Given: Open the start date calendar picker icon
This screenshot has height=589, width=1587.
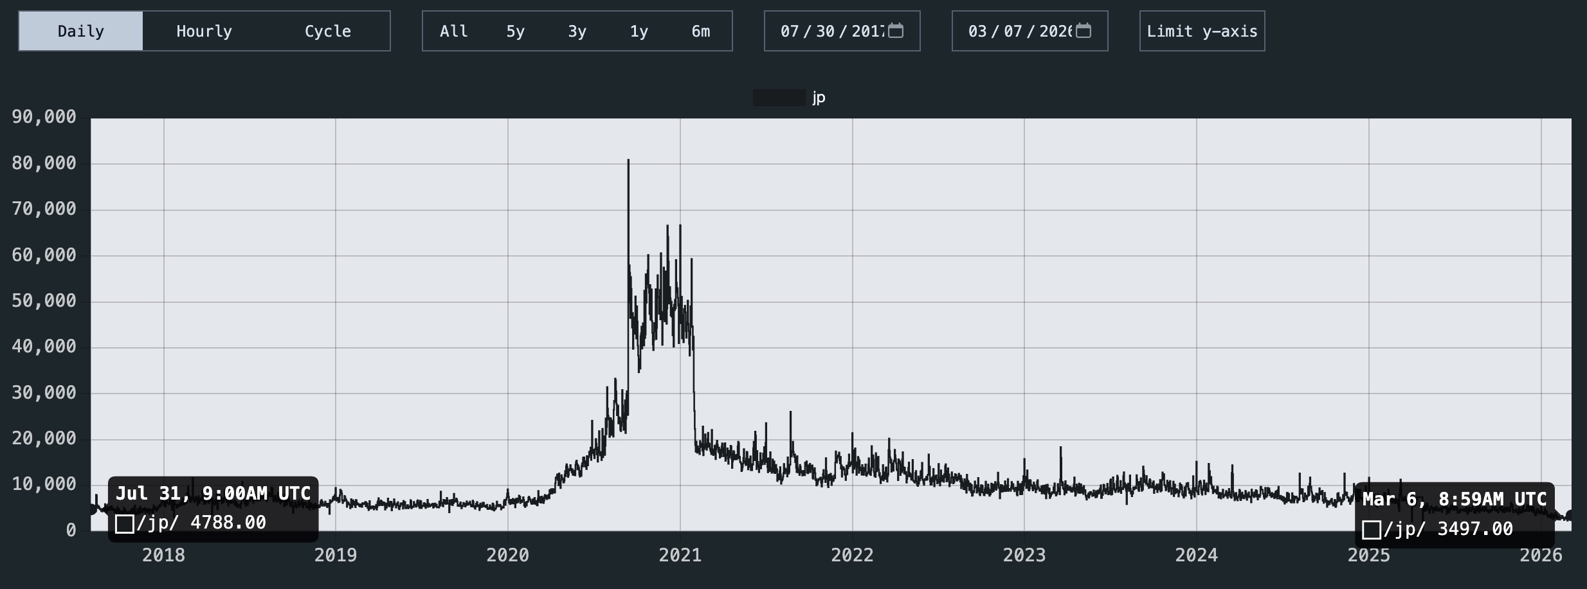Looking at the screenshot, I should [896, 31].
